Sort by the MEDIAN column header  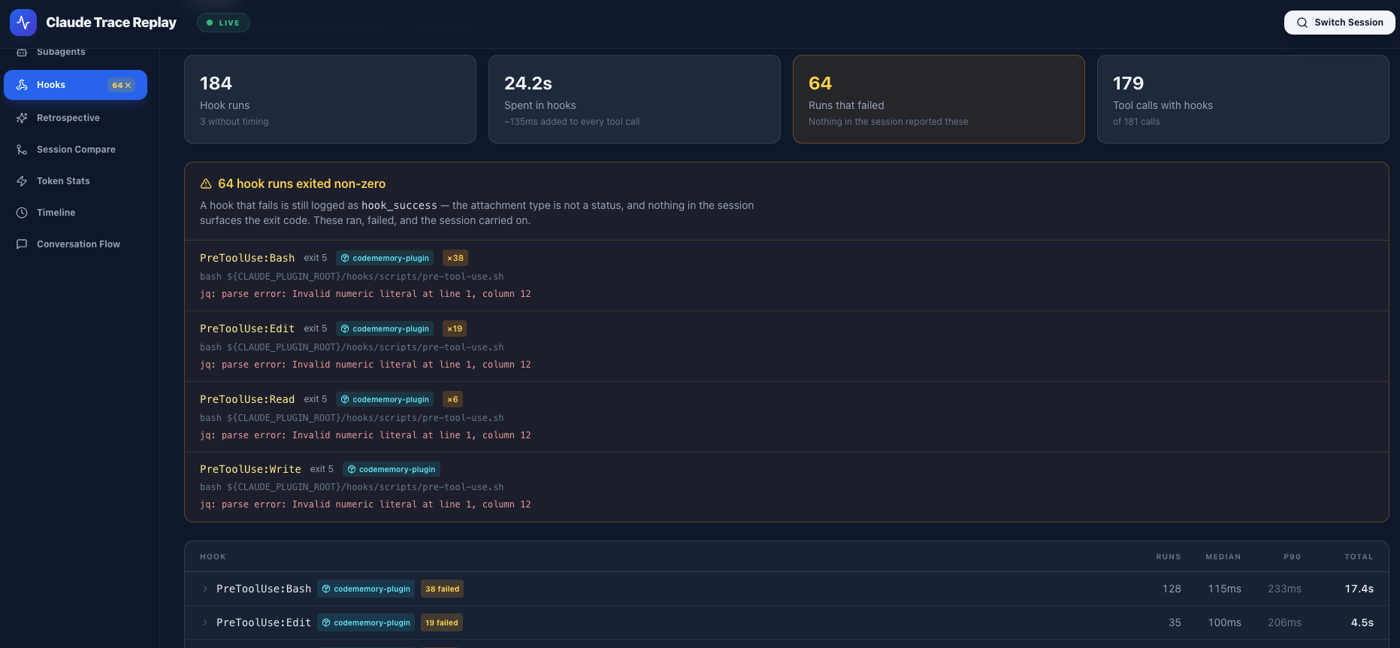[1223, 557]
